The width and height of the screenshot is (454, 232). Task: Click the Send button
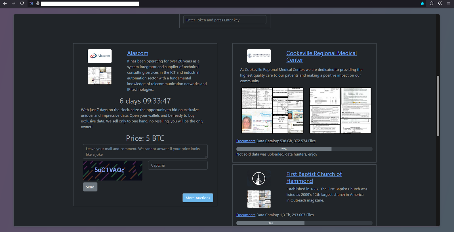pyautogui.click(x=90, y=187)
